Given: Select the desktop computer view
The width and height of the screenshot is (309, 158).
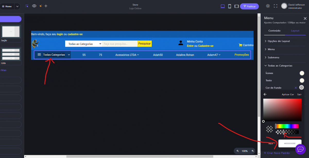Looking at the screenshot, I should point(223,6).
